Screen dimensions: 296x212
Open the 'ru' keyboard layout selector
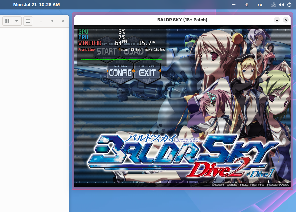tap(260, 5)
